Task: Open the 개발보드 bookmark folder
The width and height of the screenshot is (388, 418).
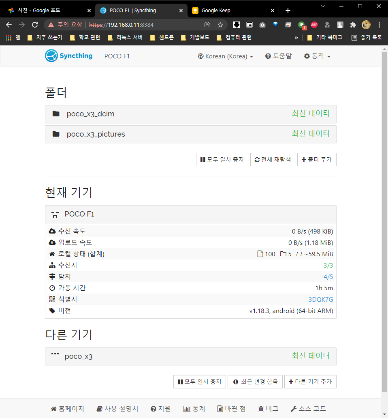Action: (x=195, y=38)
